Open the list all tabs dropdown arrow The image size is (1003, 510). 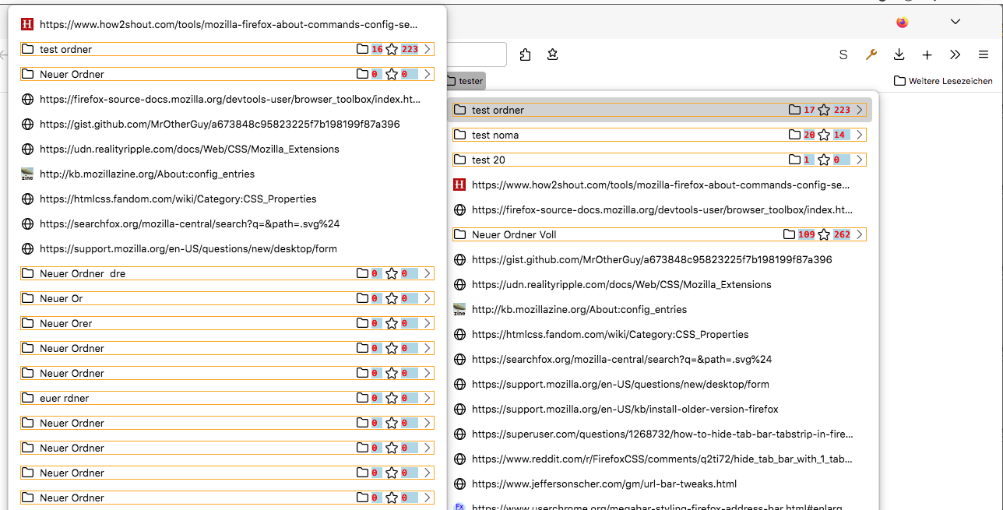pos(955,22)
